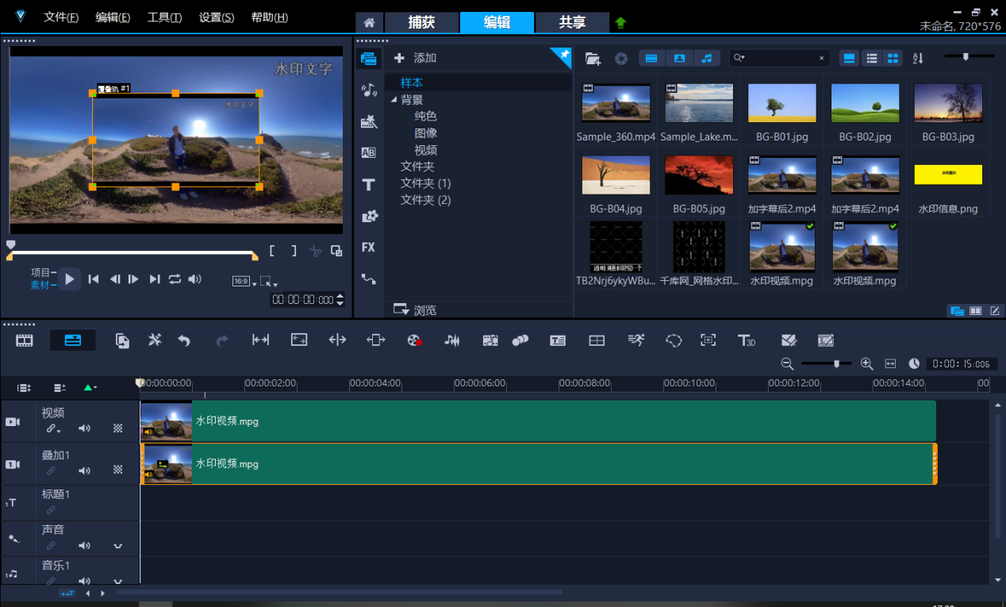Image resolution: width=1006 pixels, height=607 pixels.
Task: Toggle showing audio files in the library
Action: [706, 58]
